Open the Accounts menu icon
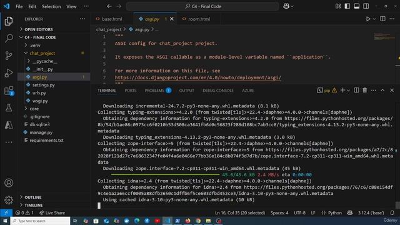The width and height of the screenshot is (400, 225). tap(9, 183)
